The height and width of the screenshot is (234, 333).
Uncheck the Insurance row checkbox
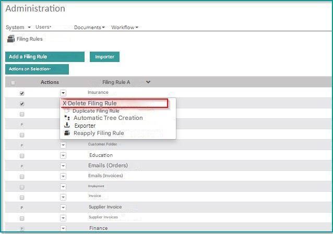click(22, 93)
